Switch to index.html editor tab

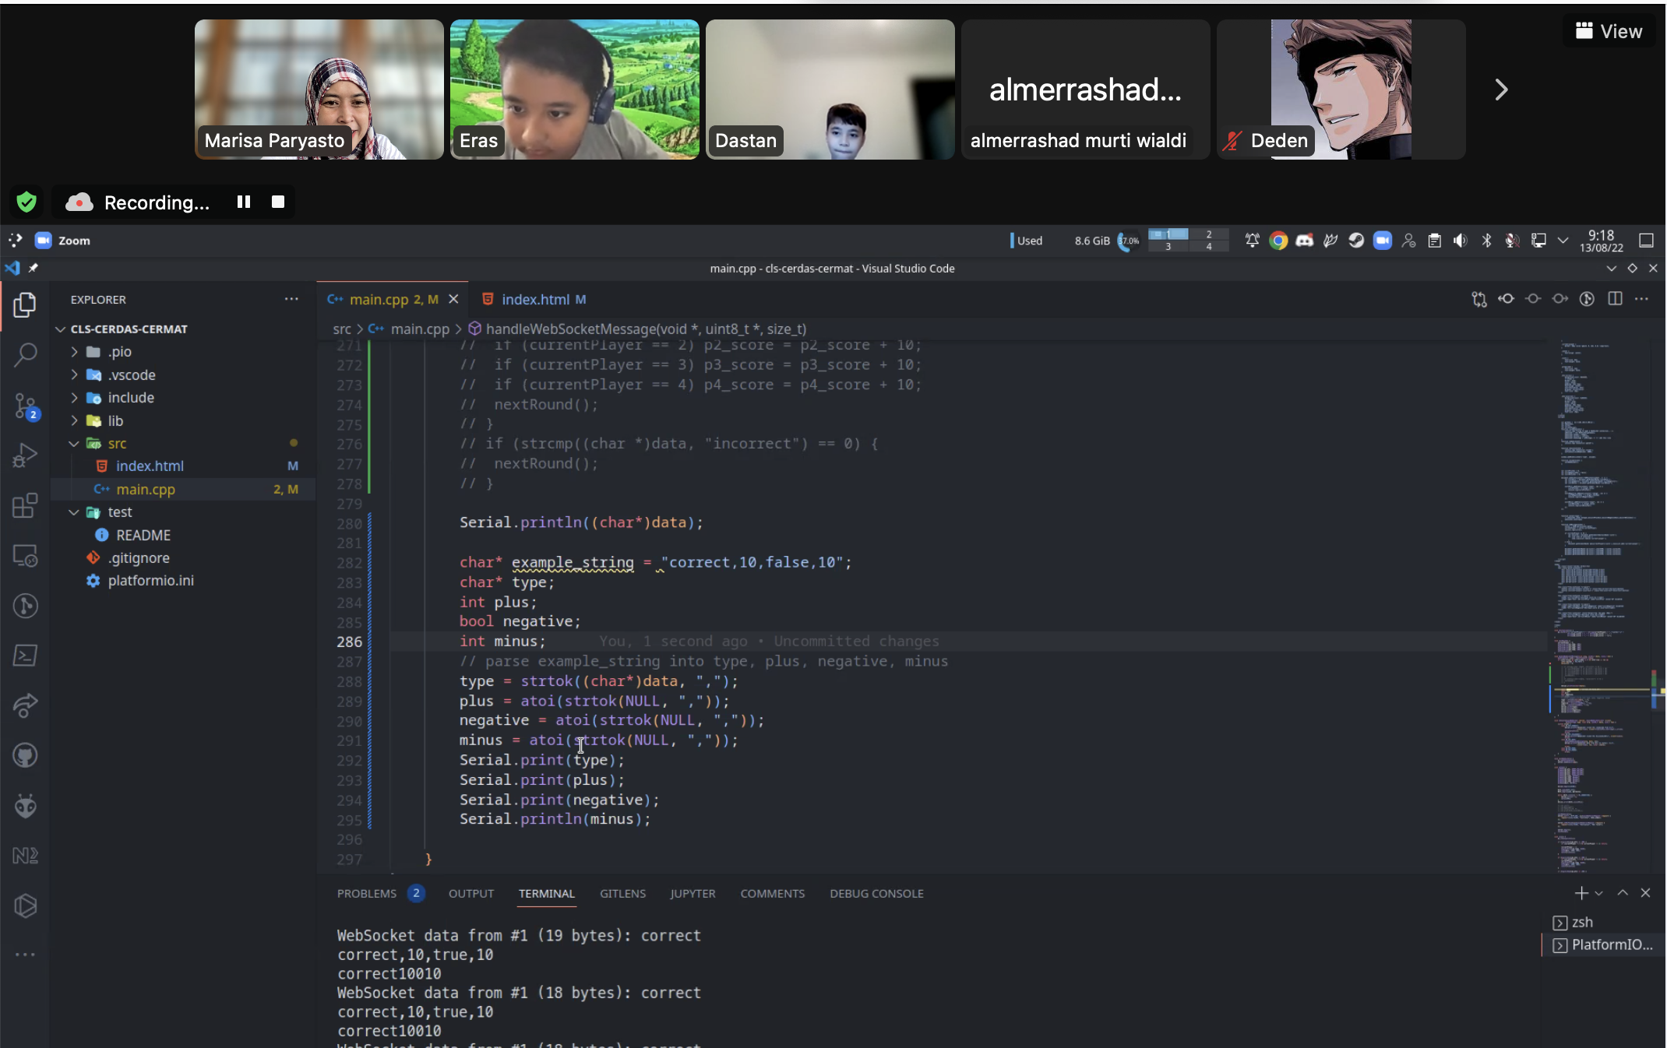(x=534, y=300)
